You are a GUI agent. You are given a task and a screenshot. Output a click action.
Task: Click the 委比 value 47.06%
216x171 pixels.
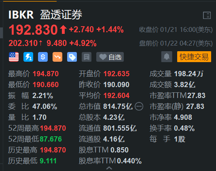[x=45, y=106]
